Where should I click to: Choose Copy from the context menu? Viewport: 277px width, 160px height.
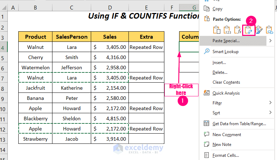[x=218, y=9]
